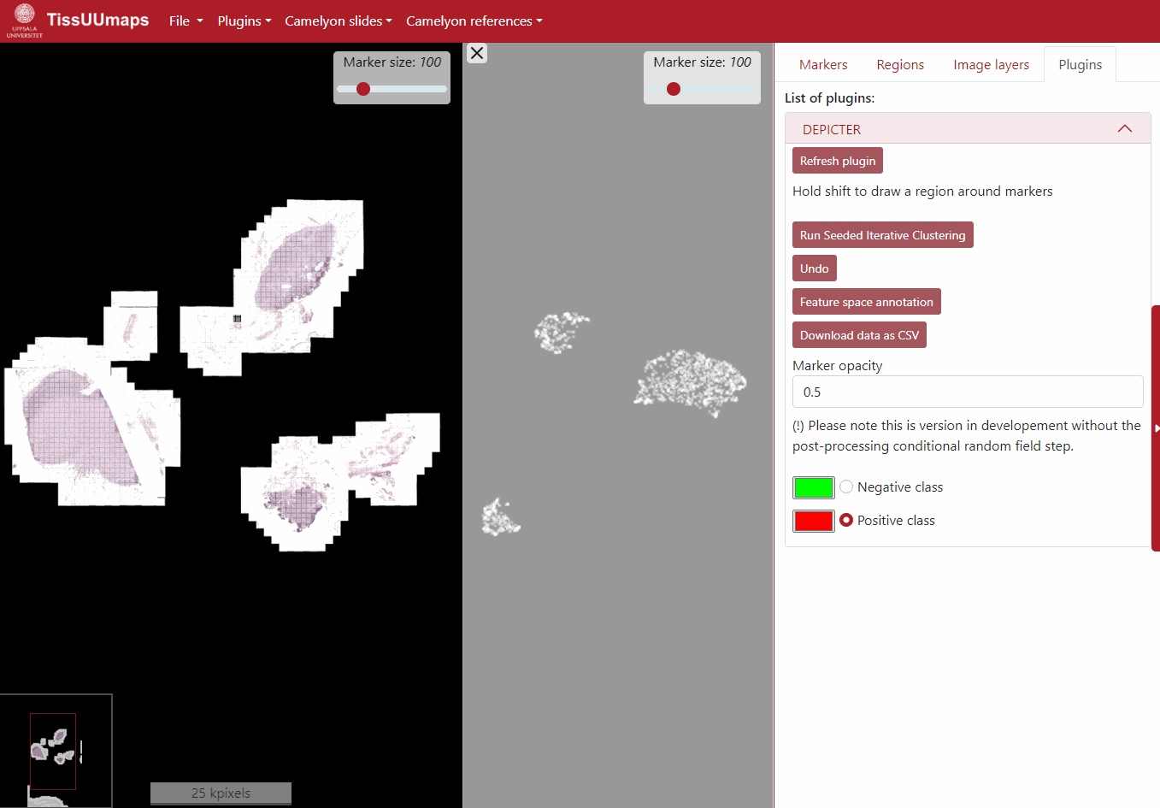Expand the Camelyon slides menu
Screen dimensions: 1160x808
click(338, 21)
